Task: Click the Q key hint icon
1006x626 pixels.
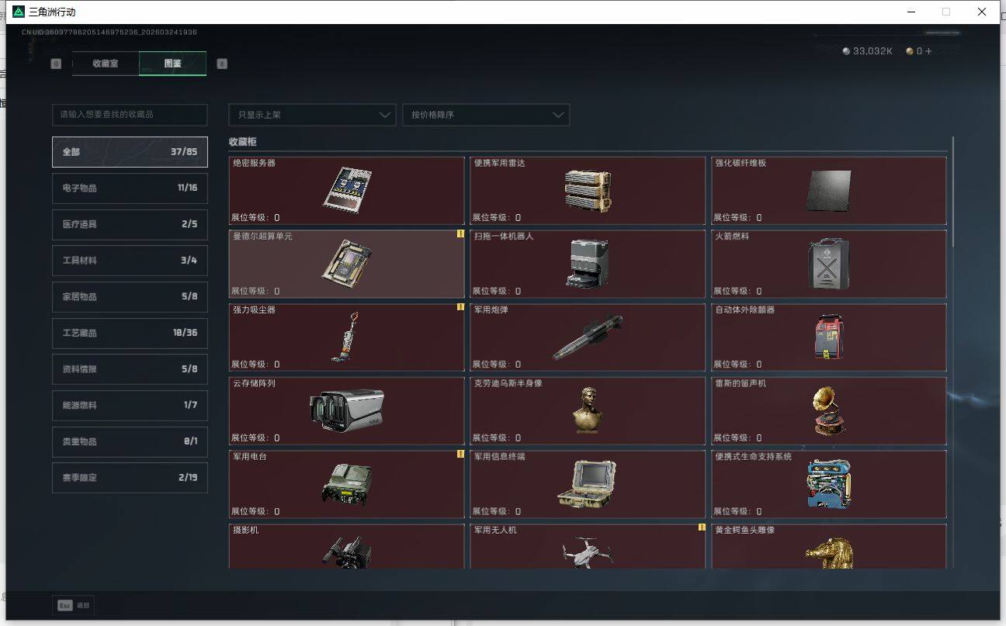Action: click(56, 64)
